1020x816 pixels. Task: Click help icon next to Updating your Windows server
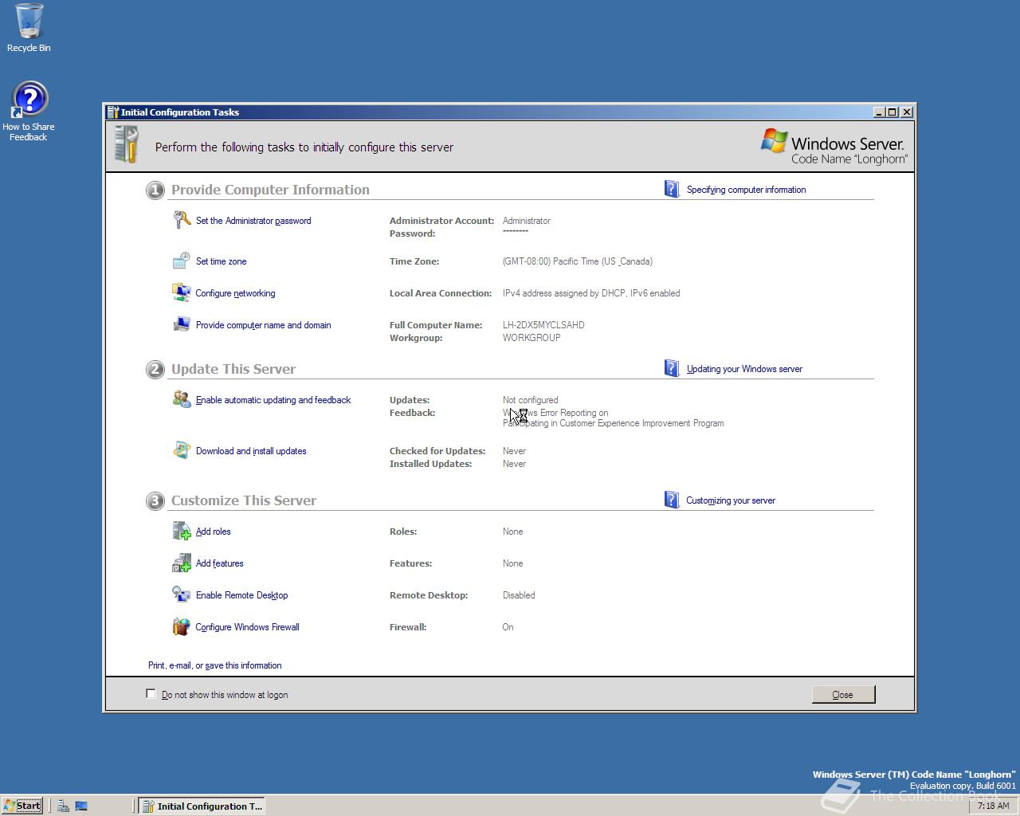tap(672, 368)
